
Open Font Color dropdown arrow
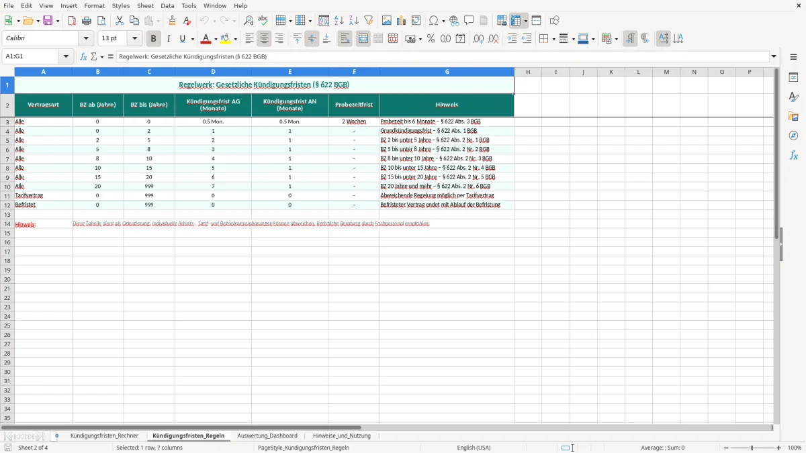point(215,39)
